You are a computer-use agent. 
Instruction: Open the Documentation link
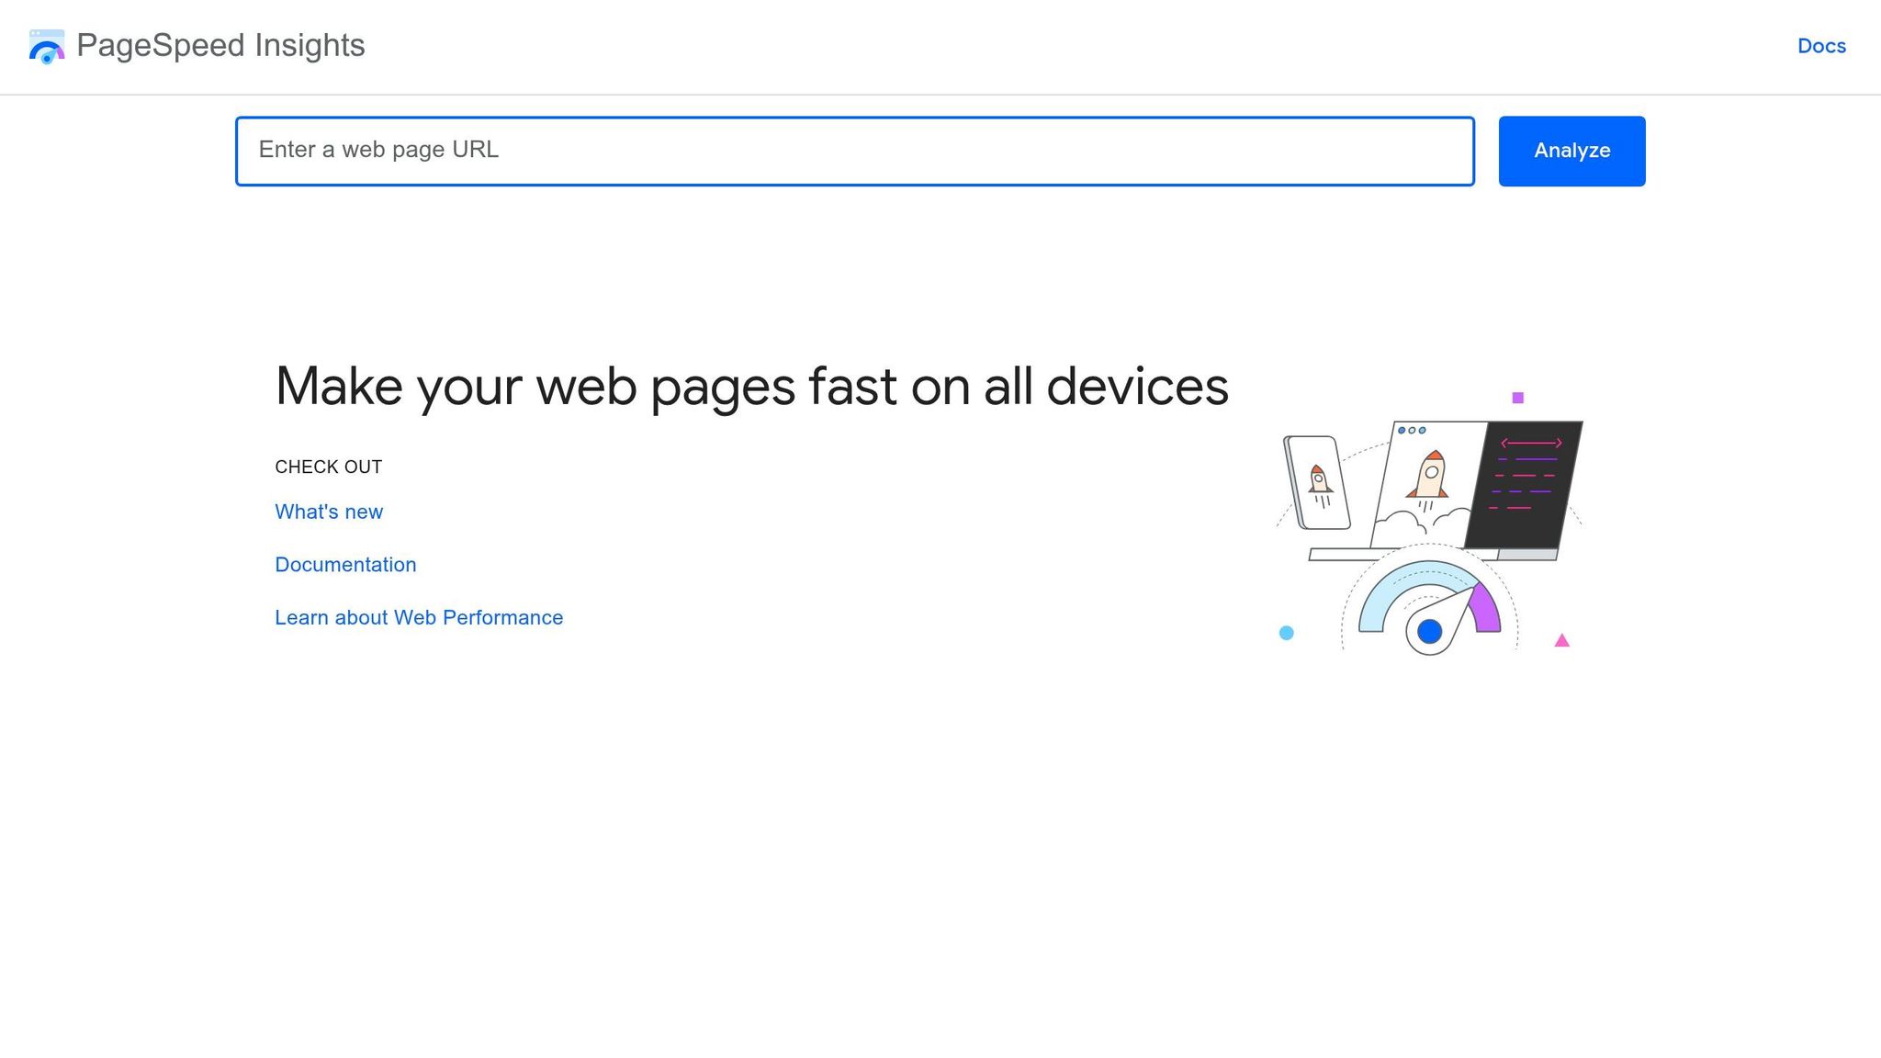(x=345, y=564)
